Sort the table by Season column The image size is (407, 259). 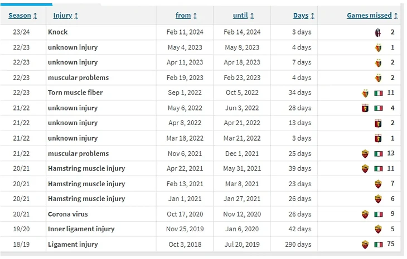(x=23, y=16)
